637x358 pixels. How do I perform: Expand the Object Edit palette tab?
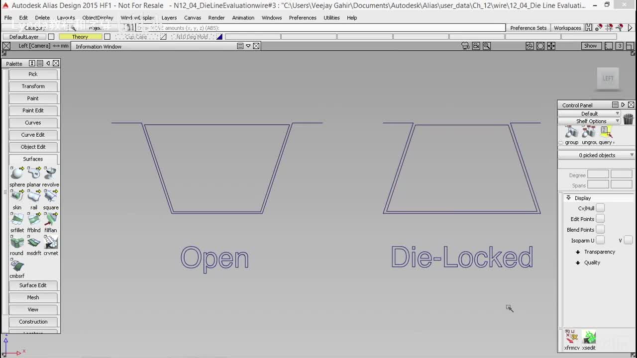pyautogui.click(x=33, y=147)
